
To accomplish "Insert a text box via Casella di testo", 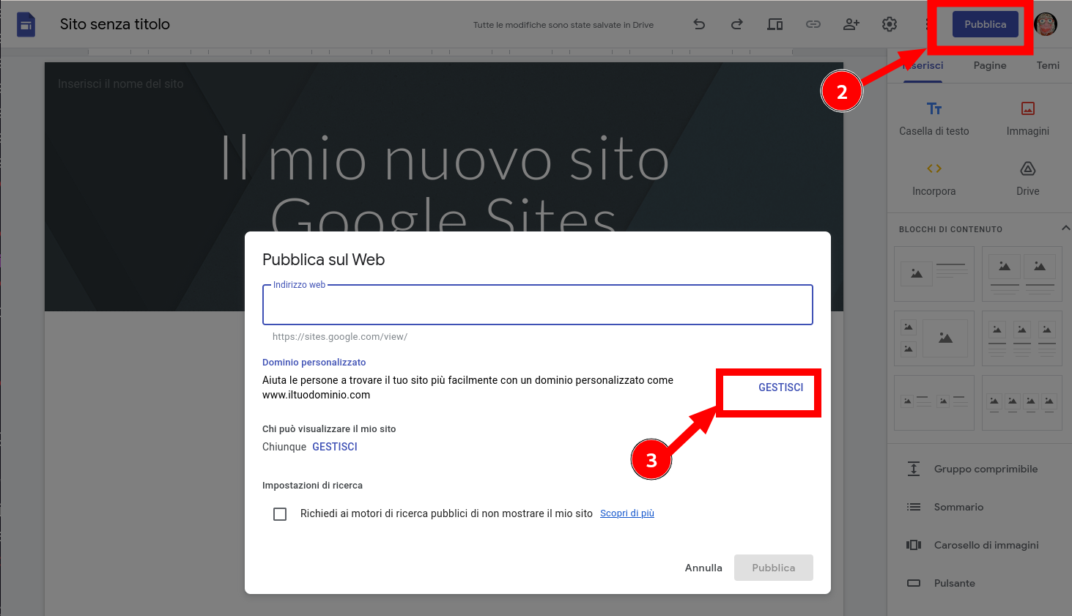I will (x=934, y=119).
